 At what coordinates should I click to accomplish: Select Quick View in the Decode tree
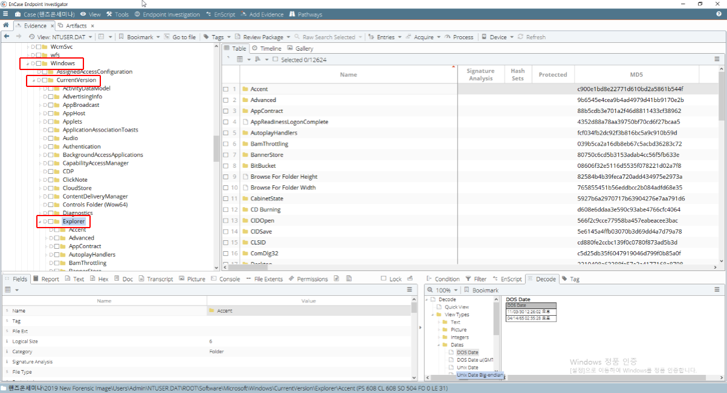(x=456, y=307)
